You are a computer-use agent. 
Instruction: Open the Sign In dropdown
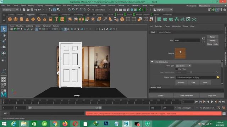click(x=163, y=10)
